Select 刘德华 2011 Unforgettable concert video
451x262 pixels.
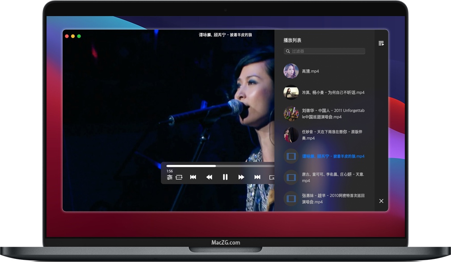pos(333,114)
